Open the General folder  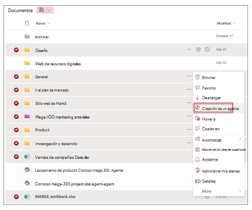click(41, 77)
